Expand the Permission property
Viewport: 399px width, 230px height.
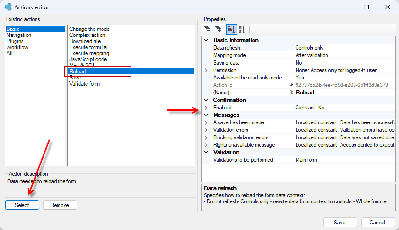point(206,70)
